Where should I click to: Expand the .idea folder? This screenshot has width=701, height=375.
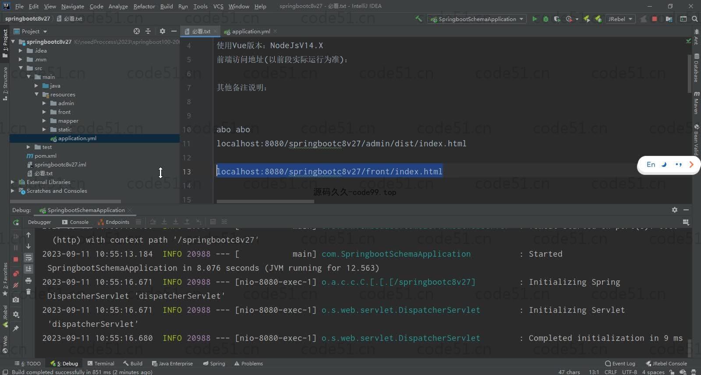[x=21, y=50]
